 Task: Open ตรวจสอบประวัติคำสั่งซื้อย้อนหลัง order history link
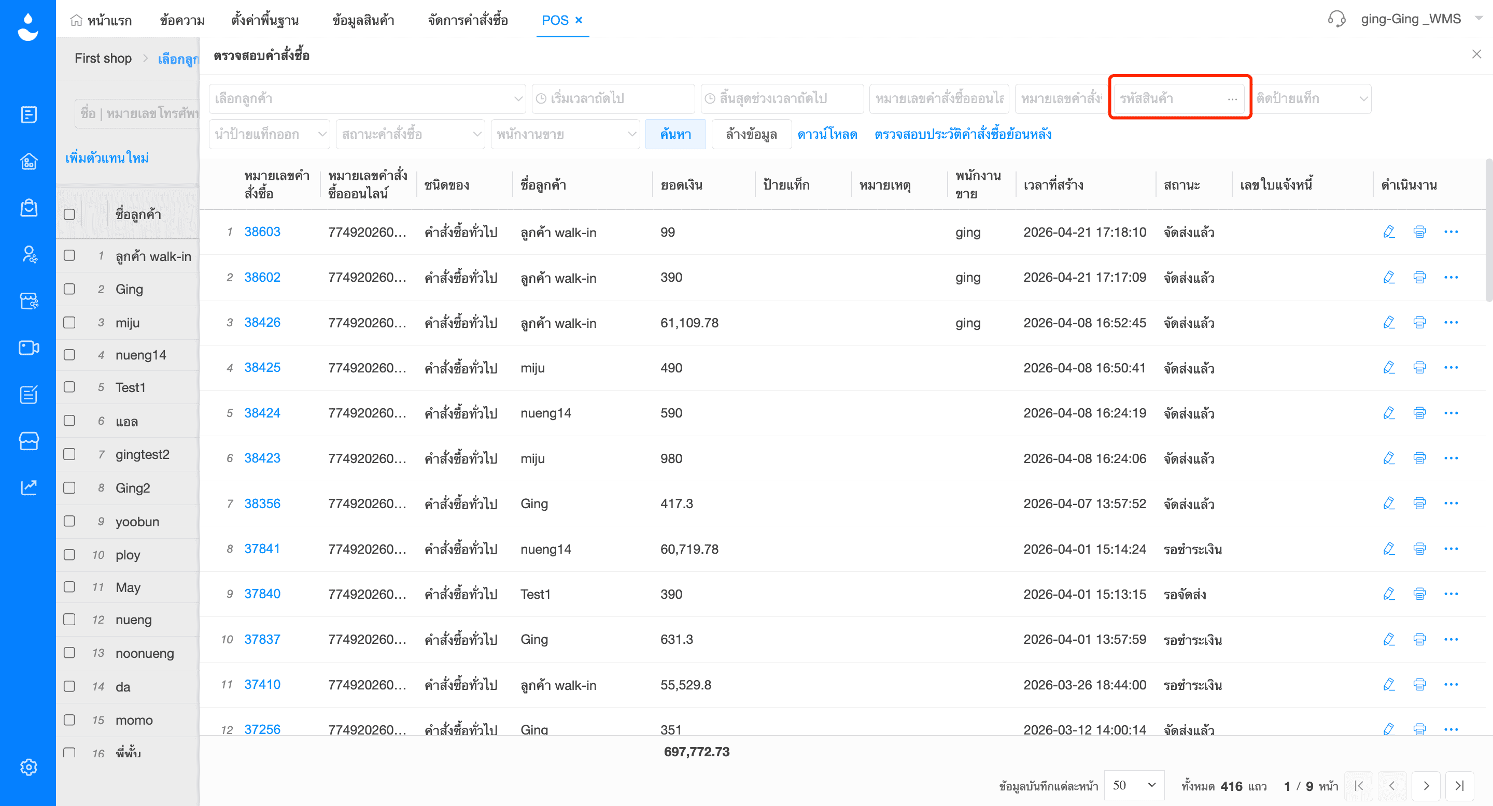[x=963, y=134]
